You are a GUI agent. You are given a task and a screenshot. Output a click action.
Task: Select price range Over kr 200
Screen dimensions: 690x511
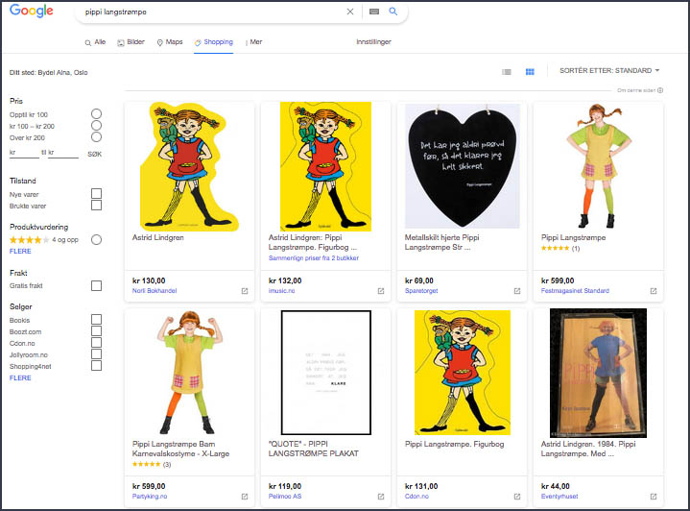(96, 137)
